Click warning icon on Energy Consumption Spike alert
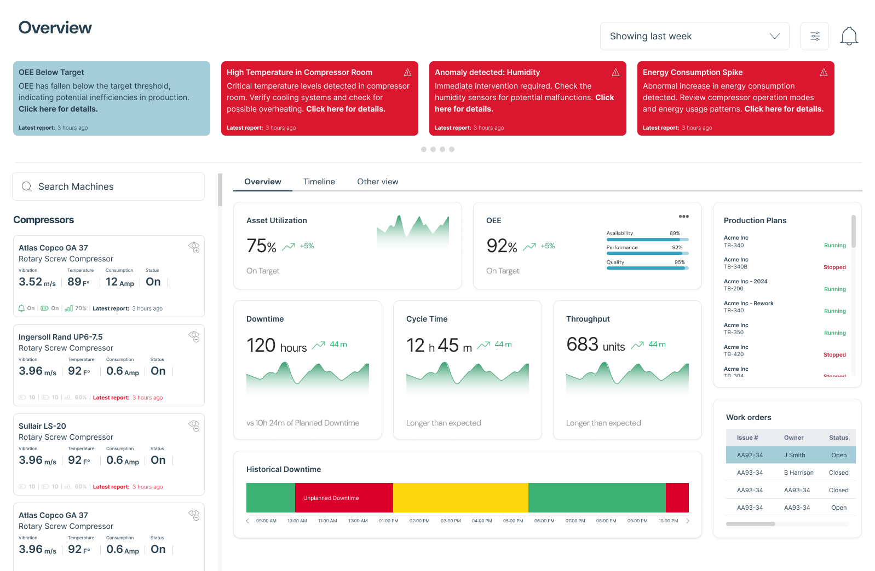The width and height of the screenshot is (875, 571). (x=824, y=72)
